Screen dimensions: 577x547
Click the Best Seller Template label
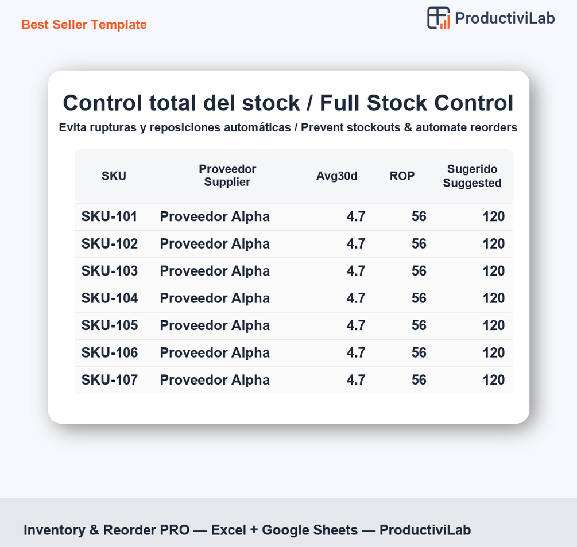click(84, 25)
